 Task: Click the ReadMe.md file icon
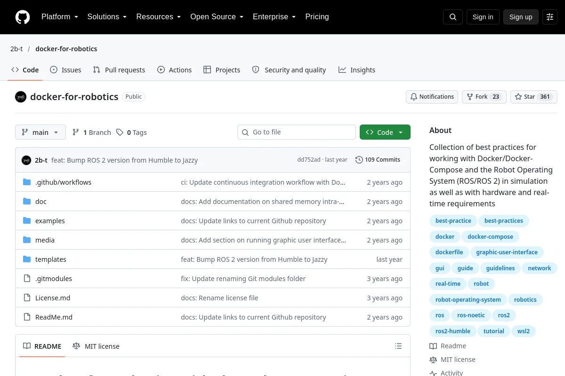27,317
